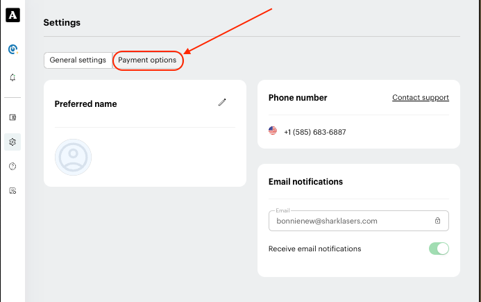Edit preferred name with pencil icon

222,103
